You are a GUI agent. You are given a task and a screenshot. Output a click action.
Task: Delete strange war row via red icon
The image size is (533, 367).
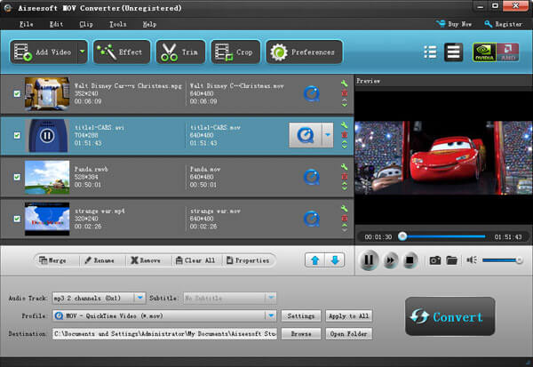tap(345, 218)
